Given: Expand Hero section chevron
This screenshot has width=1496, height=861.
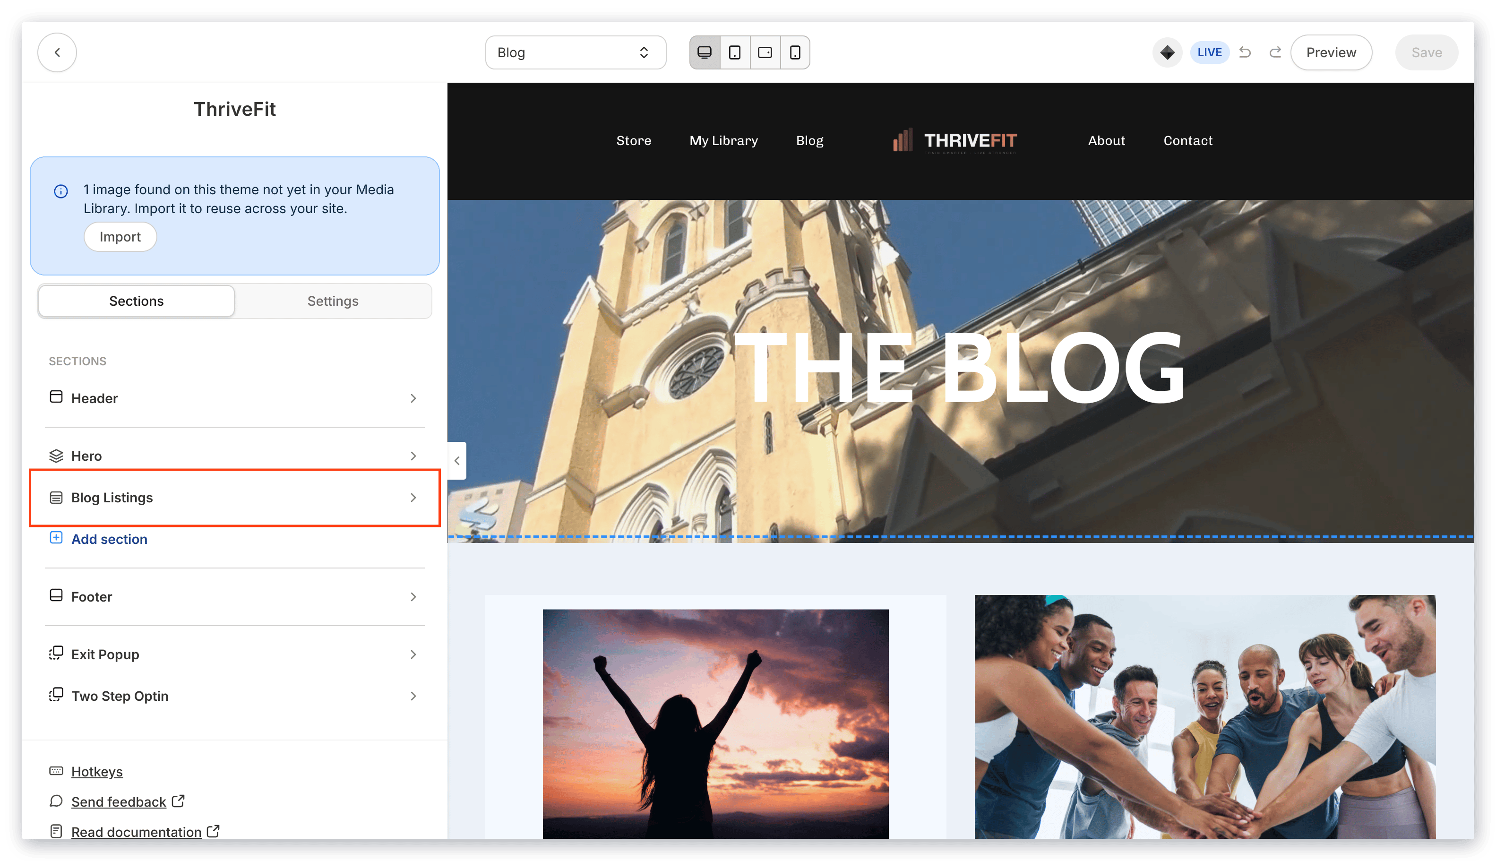Looking at the screenshot, I should pyautogui.click(x=413, y=456).
